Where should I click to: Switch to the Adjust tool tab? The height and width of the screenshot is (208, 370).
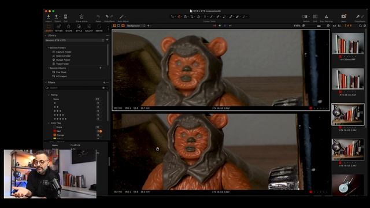tap(88, 28)
